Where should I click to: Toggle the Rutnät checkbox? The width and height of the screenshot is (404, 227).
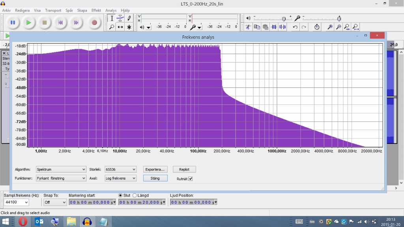(x=191, y=178)
